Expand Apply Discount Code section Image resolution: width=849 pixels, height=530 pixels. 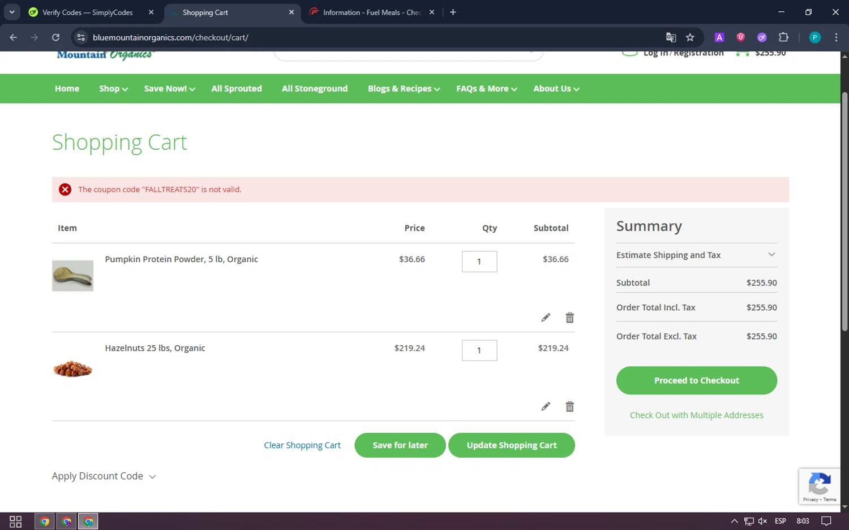click(x=104, y=476)
